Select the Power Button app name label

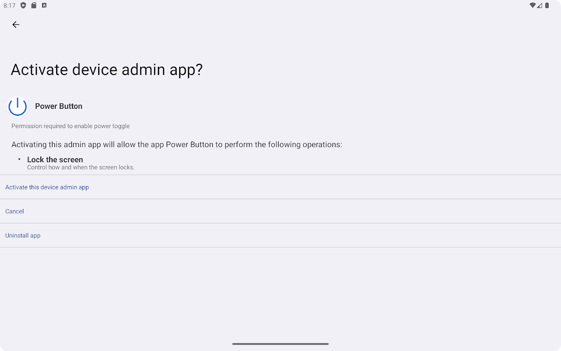click(59, 106)
